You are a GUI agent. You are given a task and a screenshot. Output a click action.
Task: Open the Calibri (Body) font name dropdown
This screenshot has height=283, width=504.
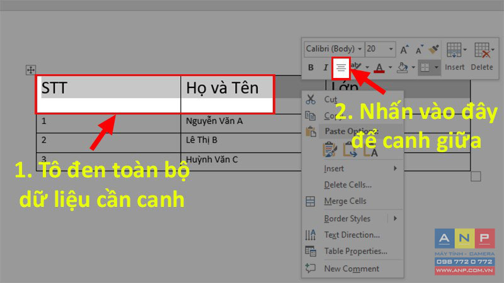click(360, 49)
